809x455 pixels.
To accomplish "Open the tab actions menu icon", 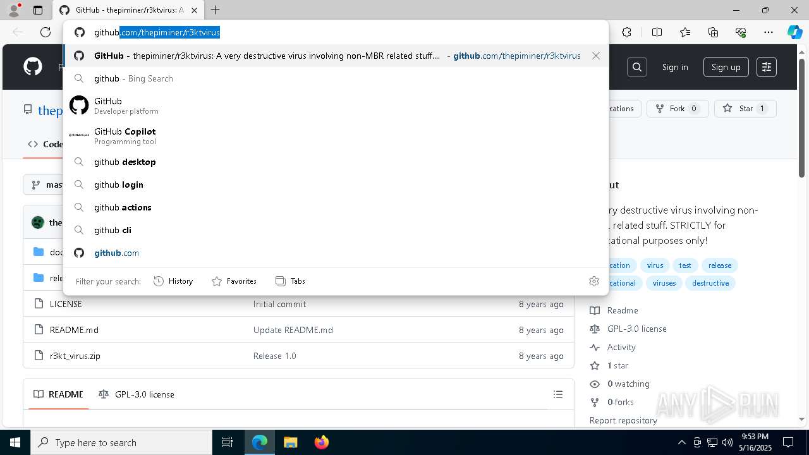I will pos(38,10).
